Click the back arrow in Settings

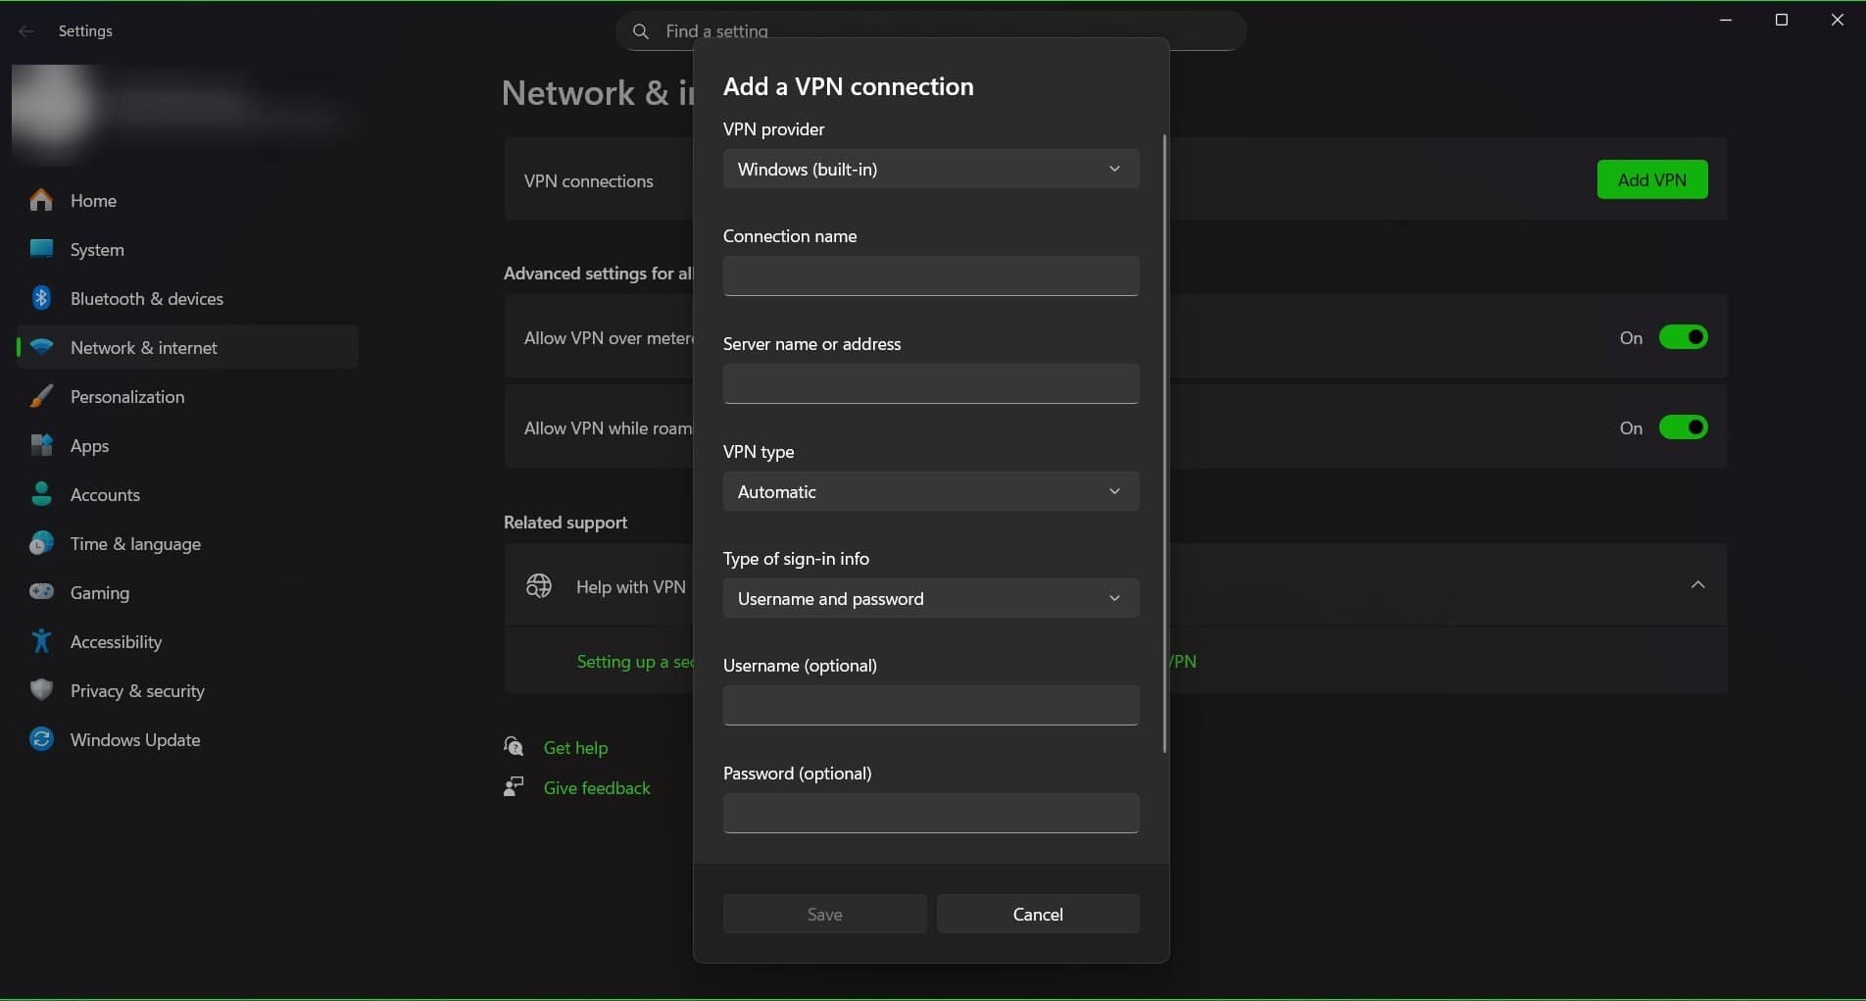point(25,30)
